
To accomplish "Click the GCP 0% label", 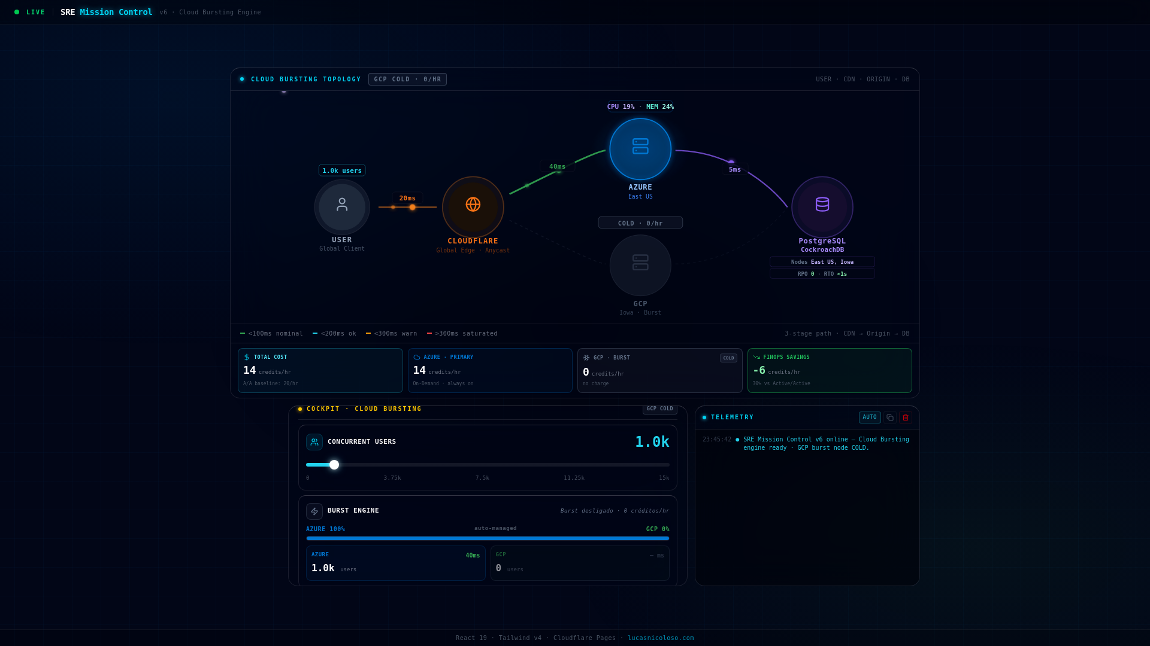I will 658,529.
